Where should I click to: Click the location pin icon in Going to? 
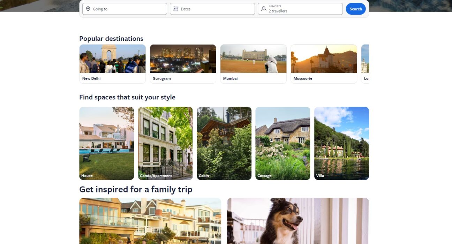pos(88,9)
